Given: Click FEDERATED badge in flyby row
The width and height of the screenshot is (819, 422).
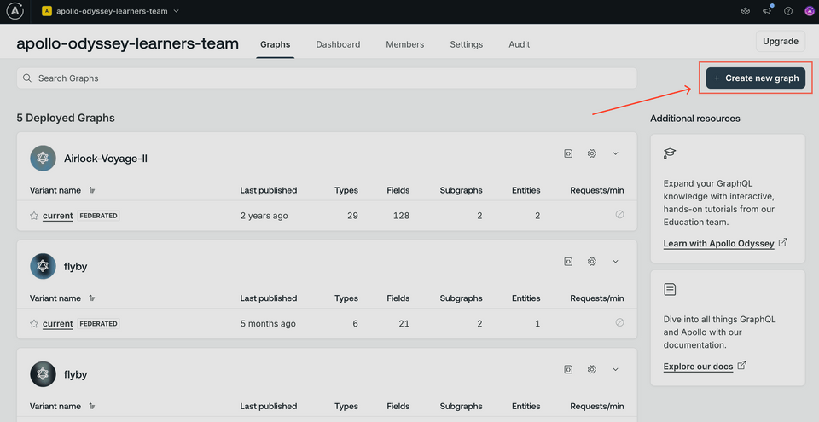Looking at the screenshot, I should pos(99,323).
